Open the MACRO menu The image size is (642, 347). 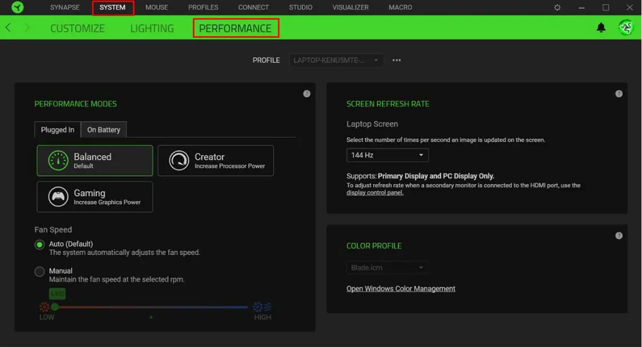[x=400, y=7]
